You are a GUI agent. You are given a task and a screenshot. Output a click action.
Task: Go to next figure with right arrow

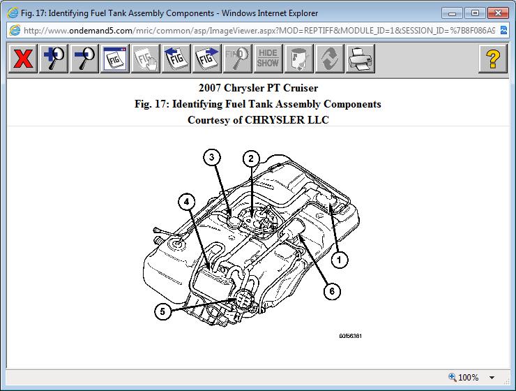[206, 59]
